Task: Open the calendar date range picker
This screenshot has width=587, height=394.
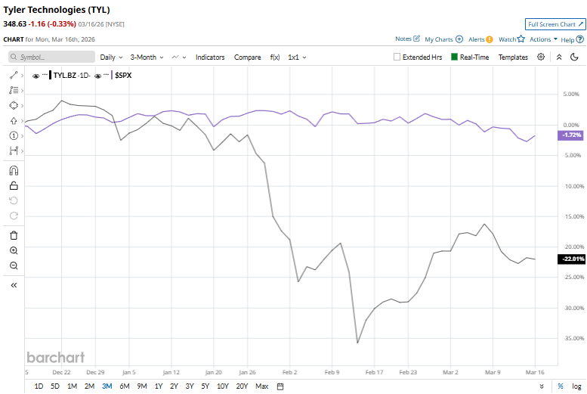Action: click(280, 386)
